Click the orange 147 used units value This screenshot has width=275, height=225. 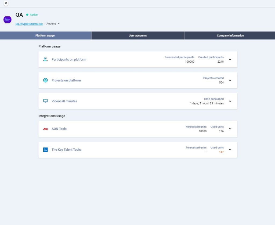pyautogui.click(x=221, y=152)
